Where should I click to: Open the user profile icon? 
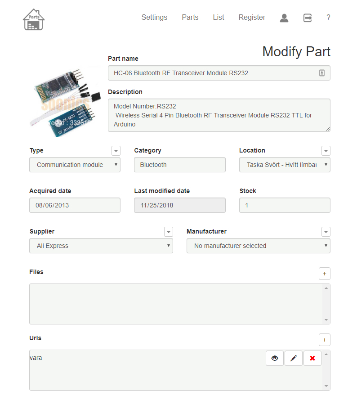(284, 18)
